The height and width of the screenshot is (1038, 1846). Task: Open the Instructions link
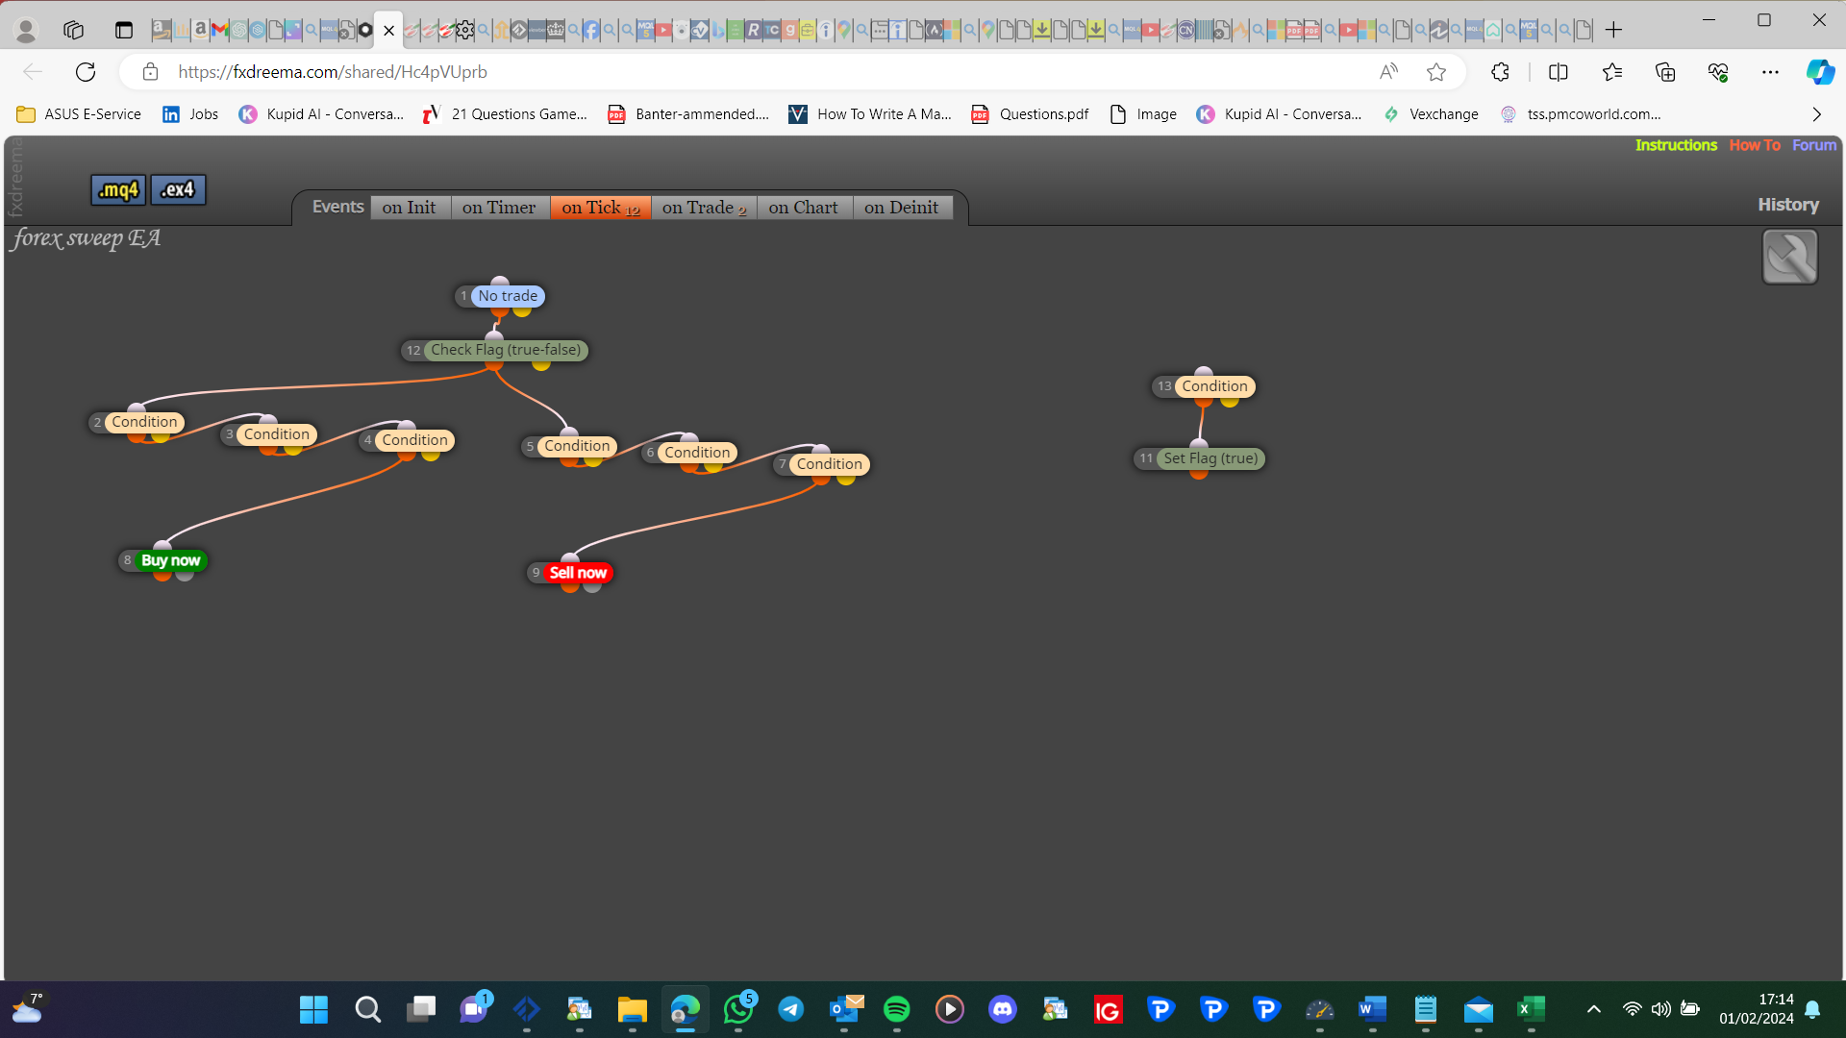1676,145
